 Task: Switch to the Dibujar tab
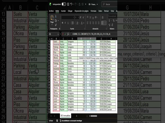(x=70, y=11)
